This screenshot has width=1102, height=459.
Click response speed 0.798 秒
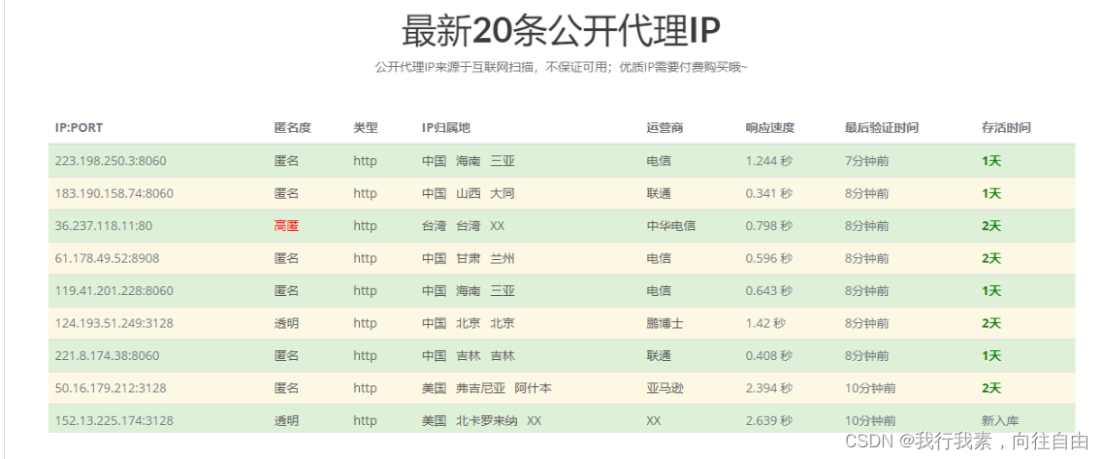point(769,226)
